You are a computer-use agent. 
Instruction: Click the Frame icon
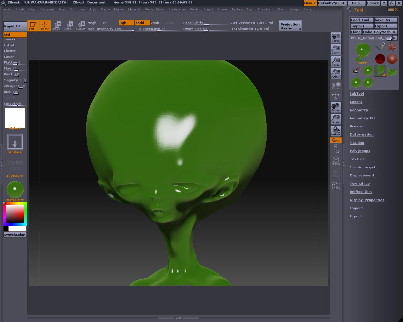coord(336,161)
